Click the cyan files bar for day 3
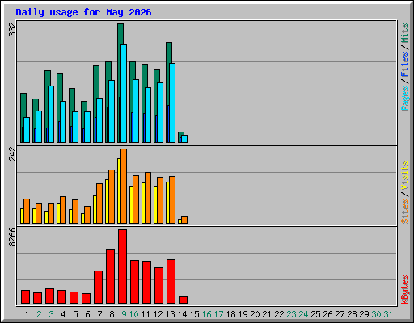This screenshot has width=414, height=323. pos(51,114)
